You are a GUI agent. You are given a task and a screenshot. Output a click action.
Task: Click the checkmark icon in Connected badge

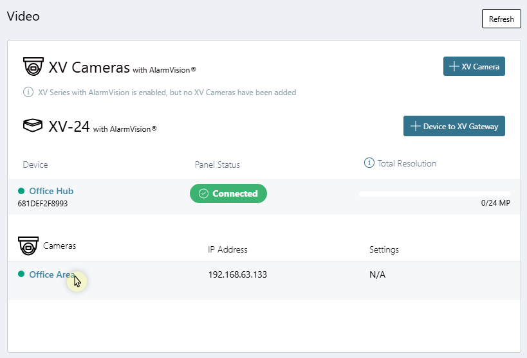click(203, 193)
